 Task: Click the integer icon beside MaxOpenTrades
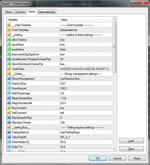[9, 122]
